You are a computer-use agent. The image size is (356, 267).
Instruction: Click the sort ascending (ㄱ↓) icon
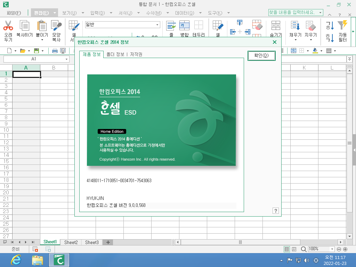click(330, 25)
